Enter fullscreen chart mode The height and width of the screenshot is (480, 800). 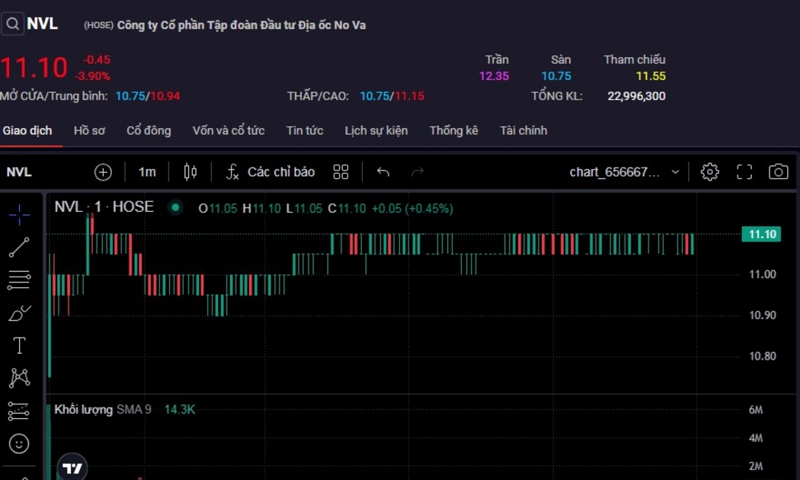click(x=744, y=172)
